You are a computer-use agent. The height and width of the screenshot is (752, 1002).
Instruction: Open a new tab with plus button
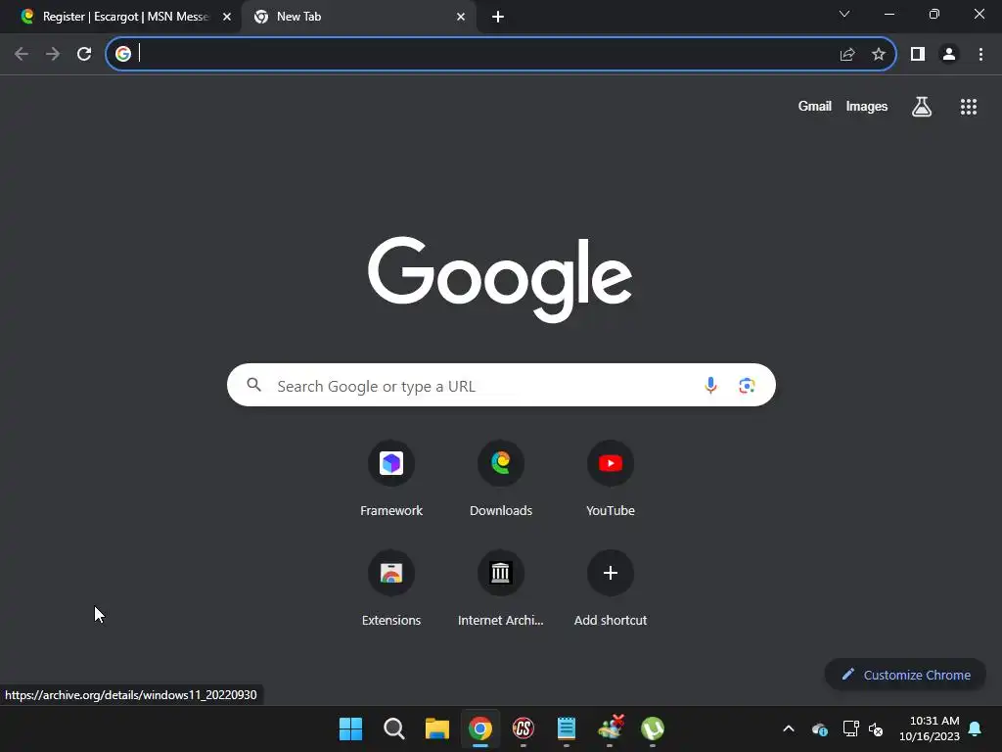tap(498, 18)
